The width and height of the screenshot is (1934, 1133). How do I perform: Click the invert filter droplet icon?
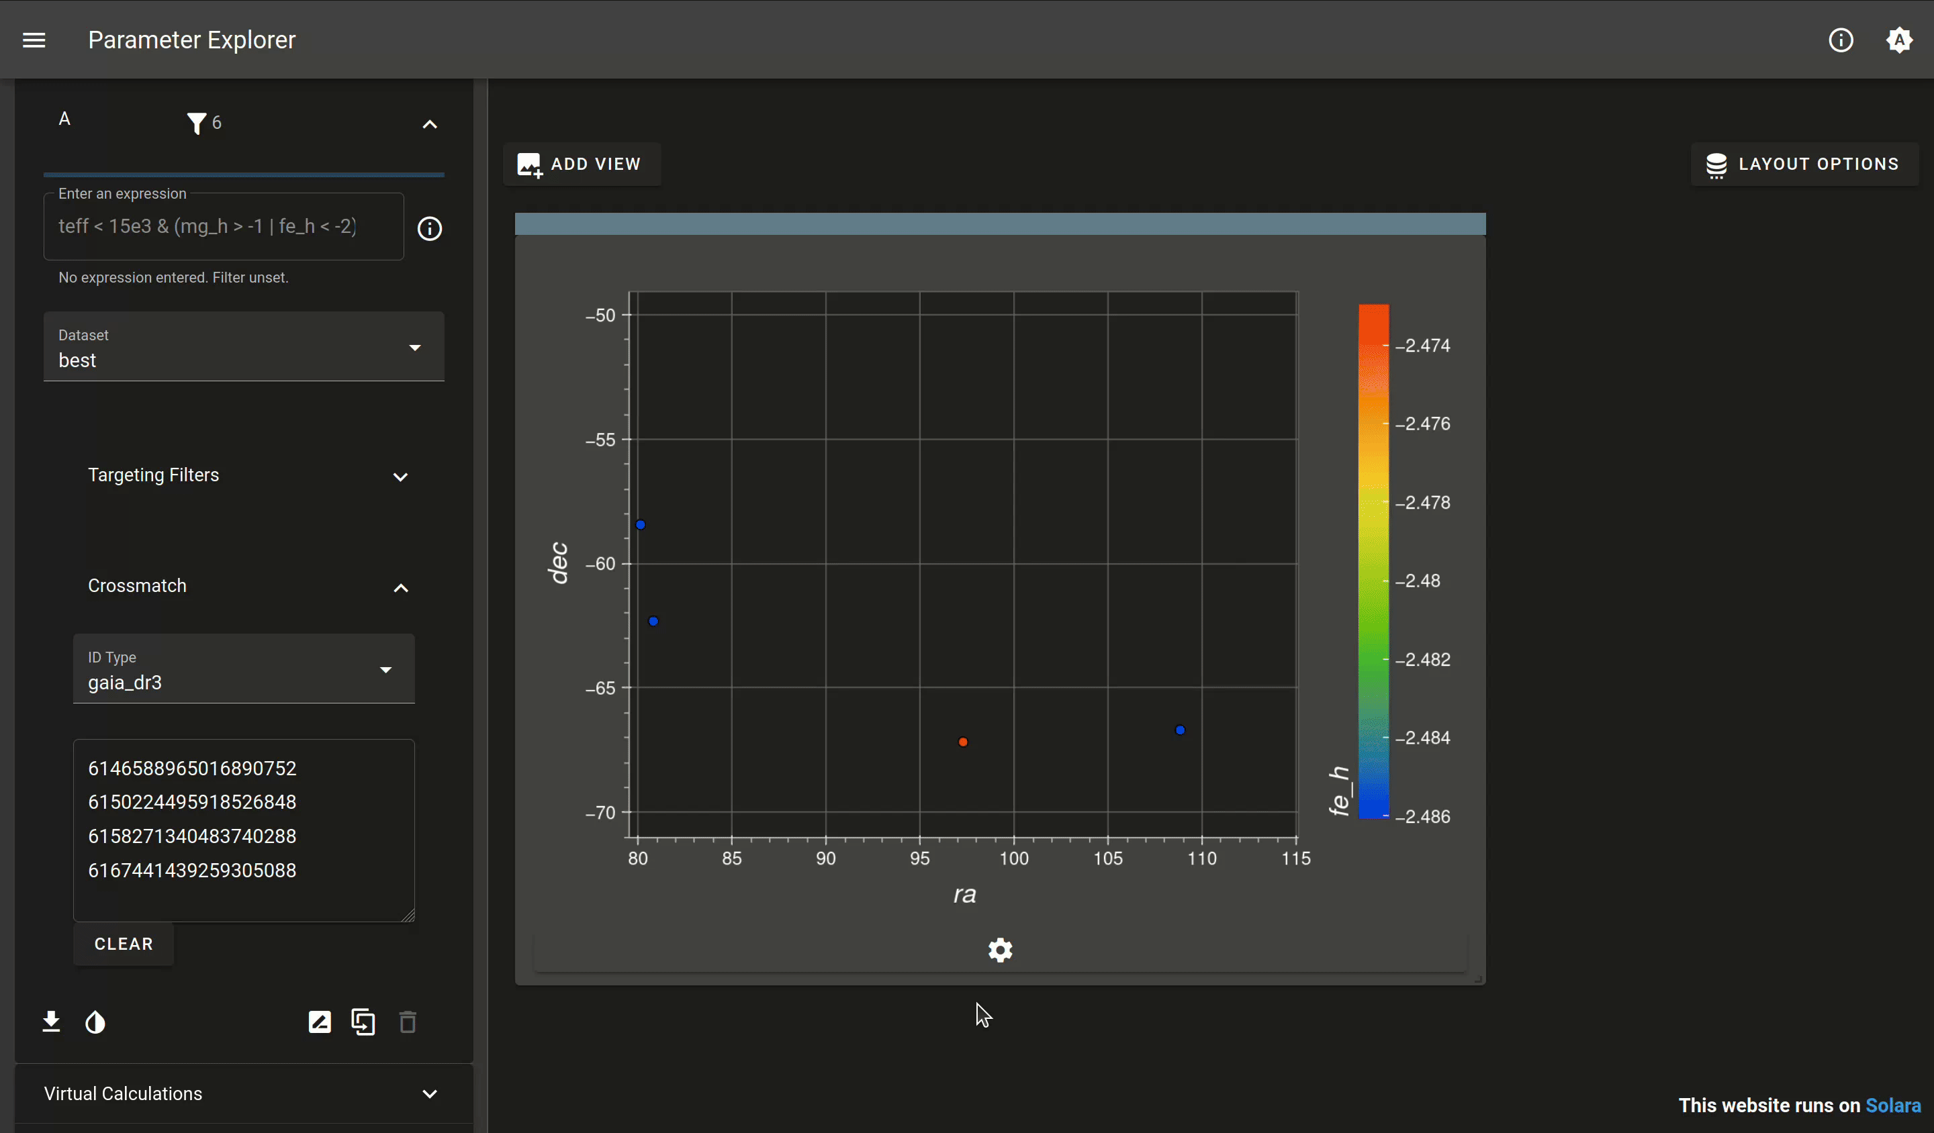(x=95, y=1022)
